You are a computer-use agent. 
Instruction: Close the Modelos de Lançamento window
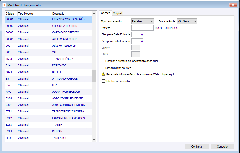233,5
